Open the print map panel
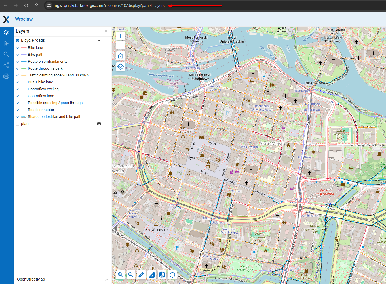The width and height of the screenshot is (386, 284). tap(6, 76)
